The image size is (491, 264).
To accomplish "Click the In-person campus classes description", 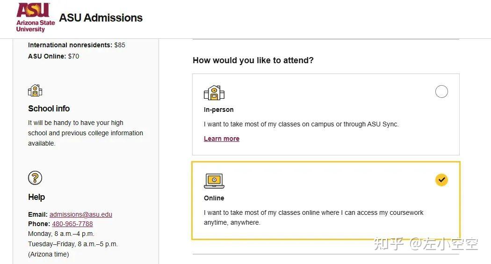I will (301, 125).
